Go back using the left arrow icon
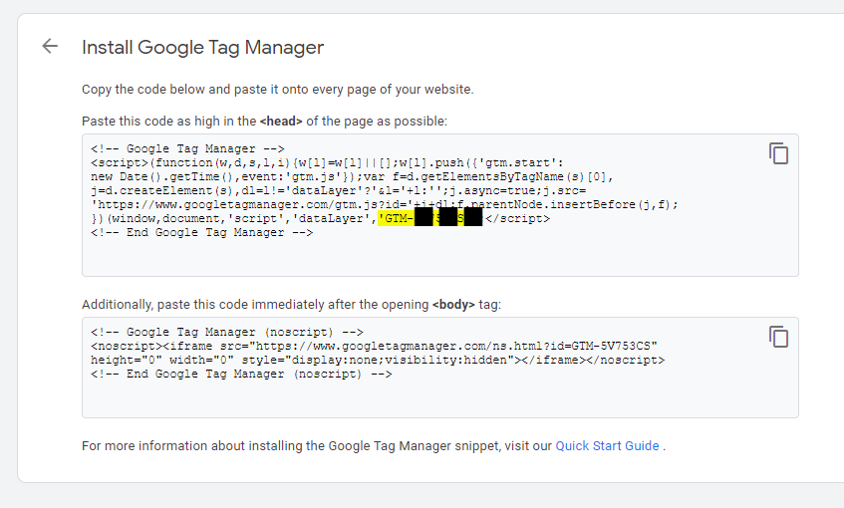The height and width of the screenshot is (508, 844). coord(50,46)
